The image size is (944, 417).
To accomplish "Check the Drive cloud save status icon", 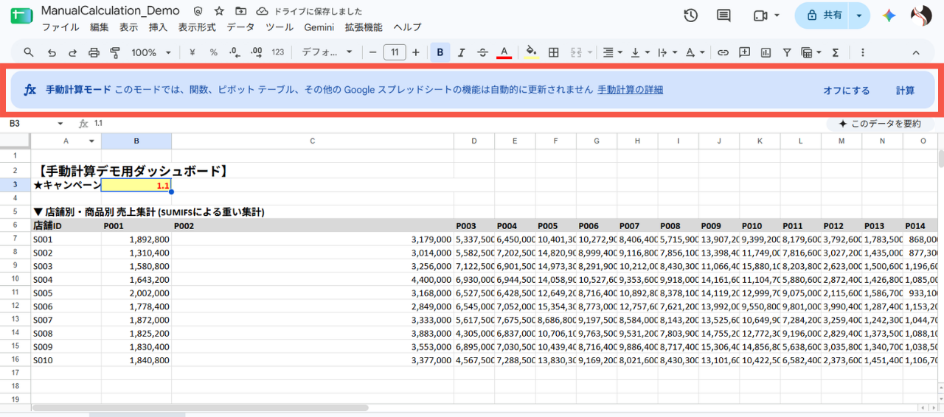I will [x=262, y=12].
